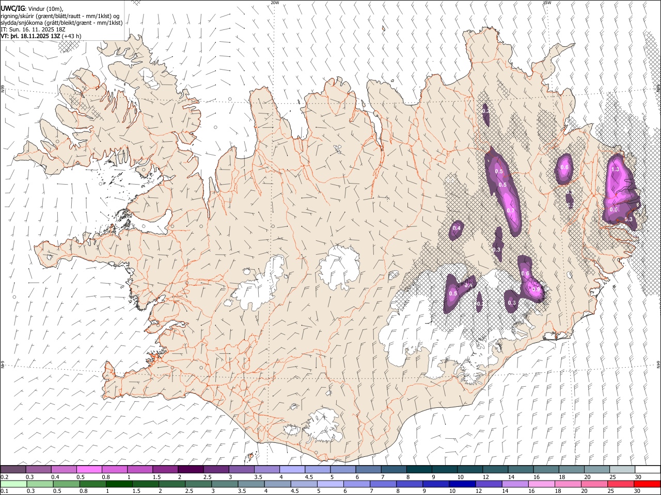This screenshot has width=661, height=495.
Task: Select the blue-grey rain swatch starting at 3.5
Action: pos(251,484)
